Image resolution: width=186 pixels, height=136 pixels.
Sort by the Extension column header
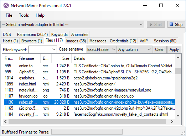[x=46, y=58]
